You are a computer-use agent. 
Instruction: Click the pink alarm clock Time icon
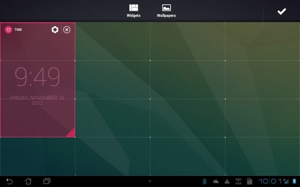coord(8,29)
